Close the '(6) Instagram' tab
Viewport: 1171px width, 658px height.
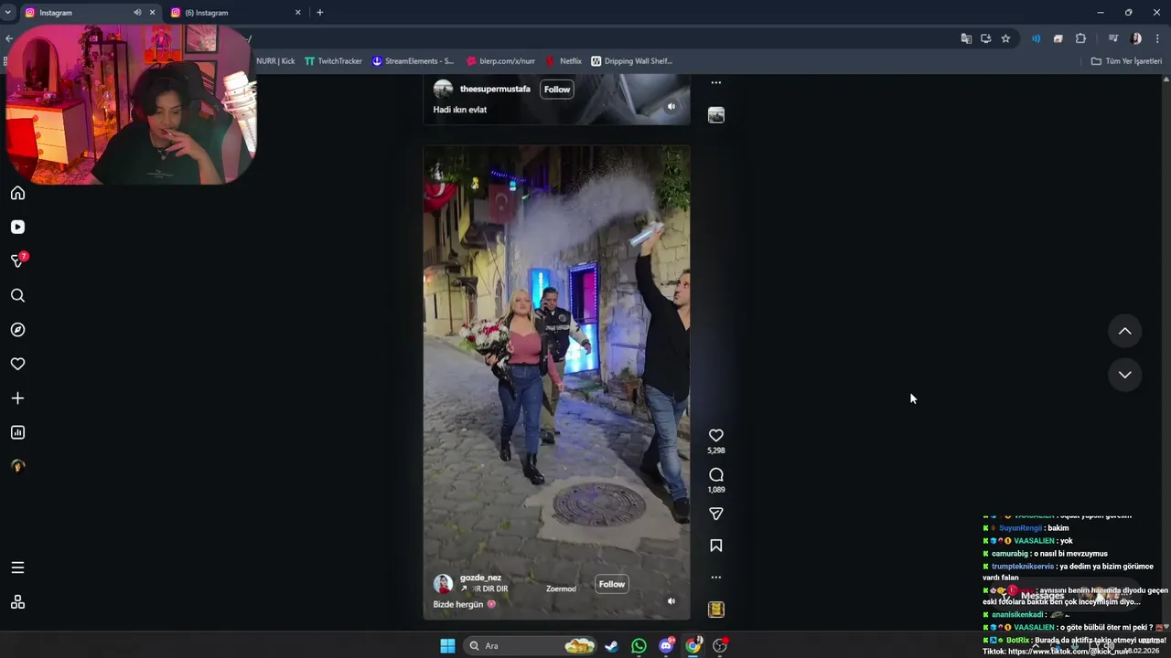(x=297, y=13)
